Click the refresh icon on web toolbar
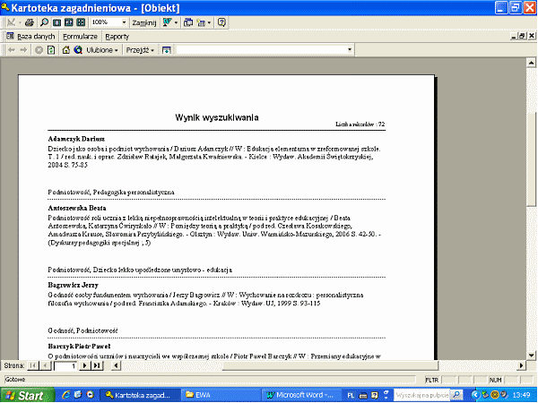Screen dimensions: 538x403 point(52,50)
